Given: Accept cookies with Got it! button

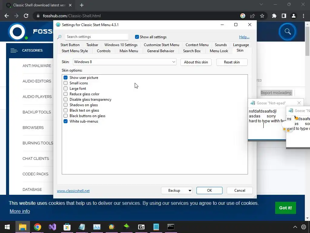Looking at the screenshot, I should 285,208.
